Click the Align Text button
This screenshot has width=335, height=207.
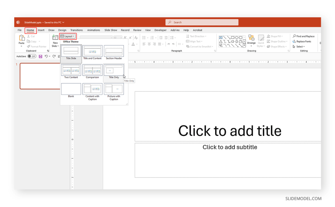tap(194, 41)
